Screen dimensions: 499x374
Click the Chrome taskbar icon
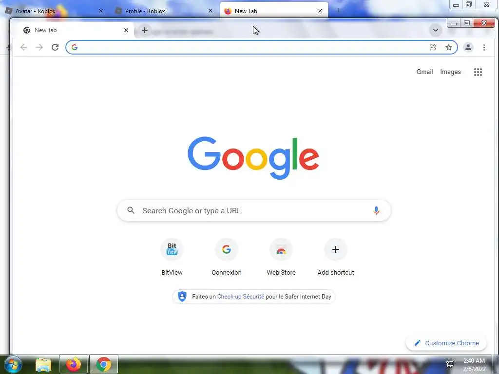pyautogui.click(x=104, y=364)
